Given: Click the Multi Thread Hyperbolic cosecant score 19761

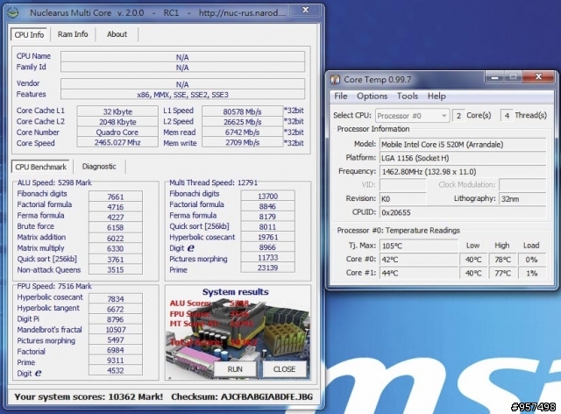Looking at the screenshot, I should pyautogui.click(x=267, y=237).
